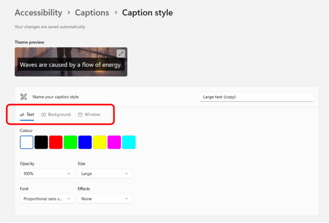
Task: Select the yellow colour swatch
Action: 100,142
